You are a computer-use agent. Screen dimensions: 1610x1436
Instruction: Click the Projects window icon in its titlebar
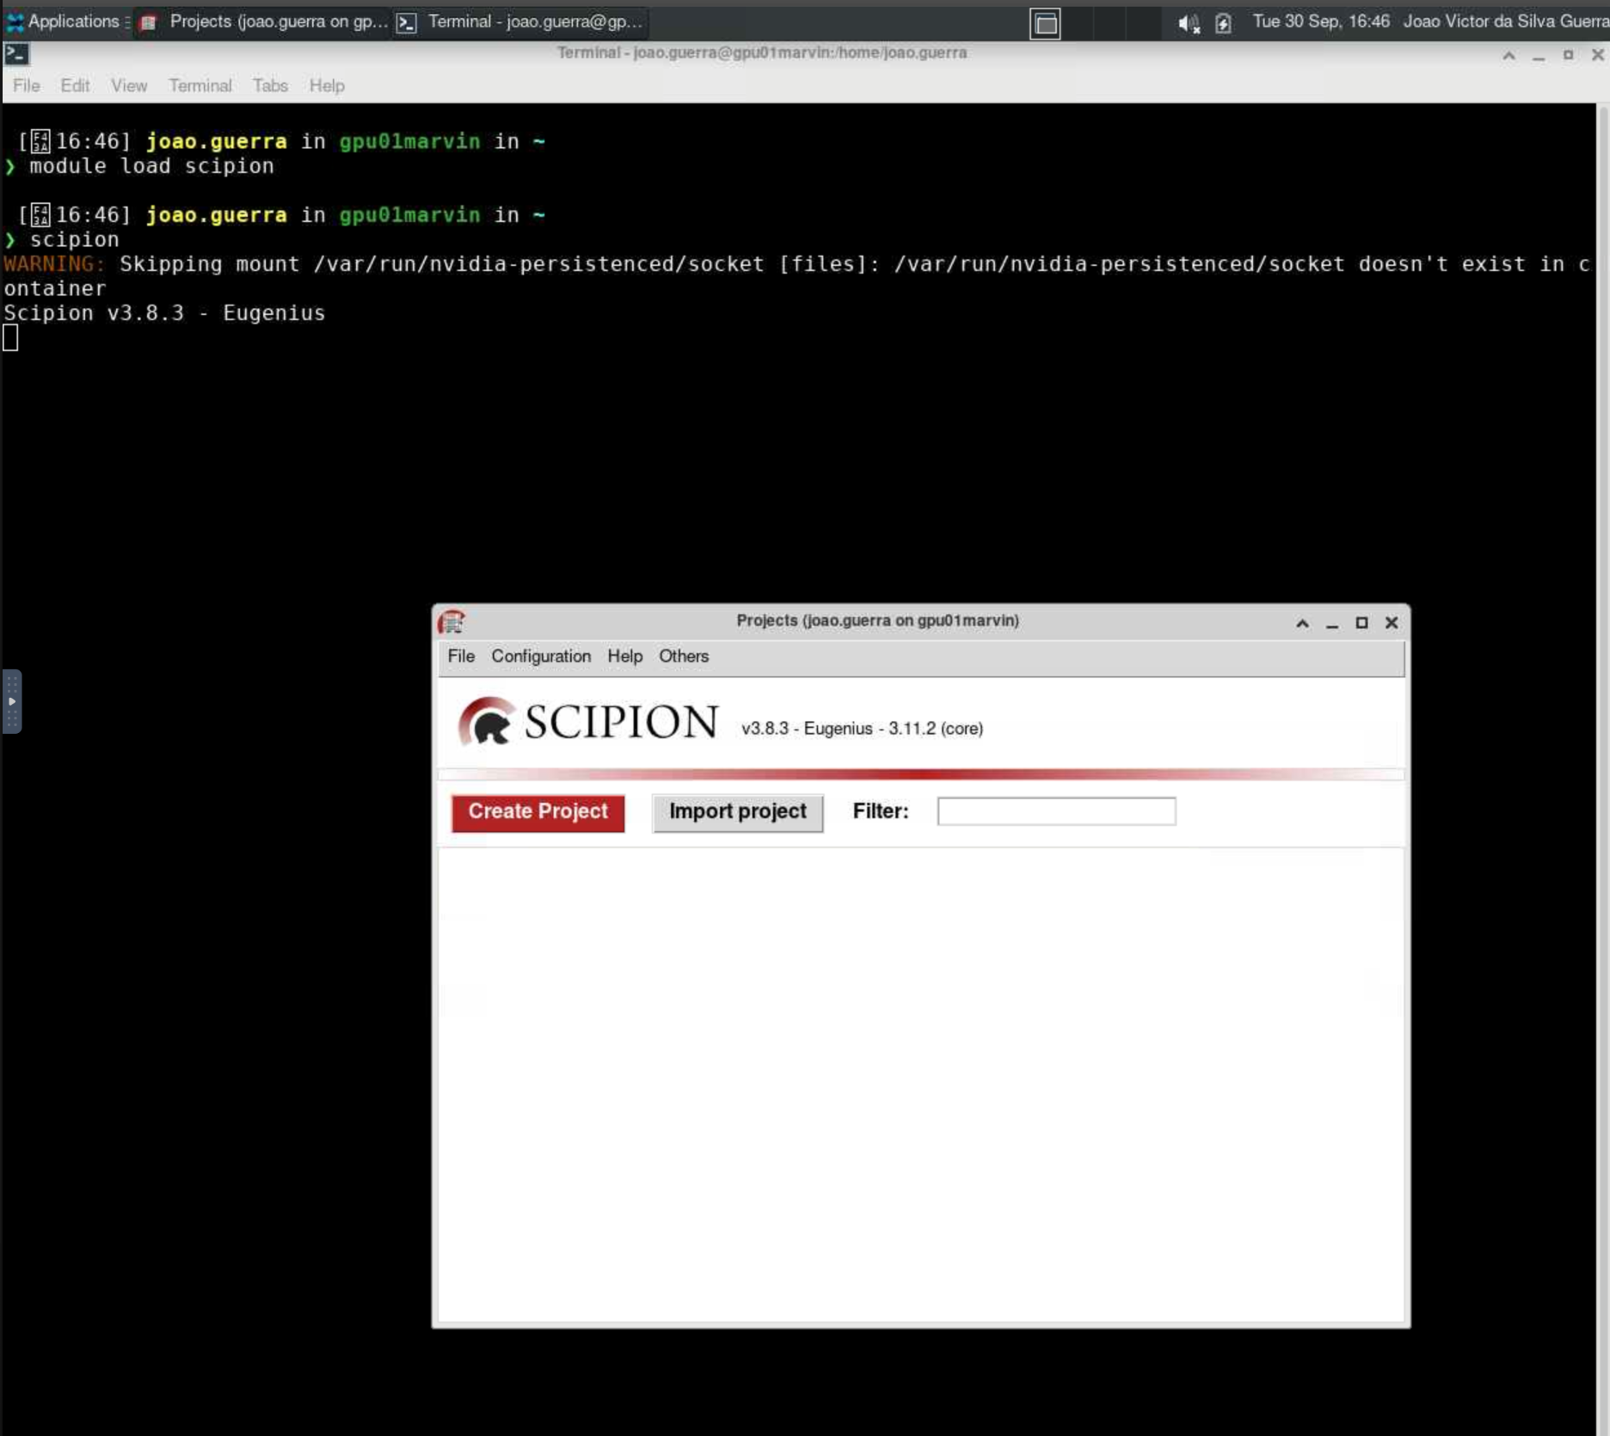coord(451,621)
